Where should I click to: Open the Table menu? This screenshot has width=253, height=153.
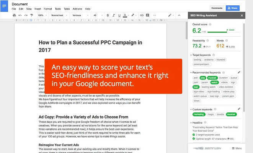click(67, 9)
